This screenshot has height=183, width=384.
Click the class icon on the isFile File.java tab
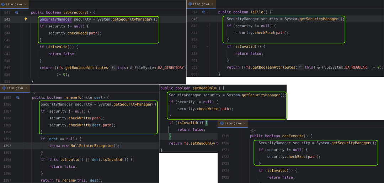190,4
